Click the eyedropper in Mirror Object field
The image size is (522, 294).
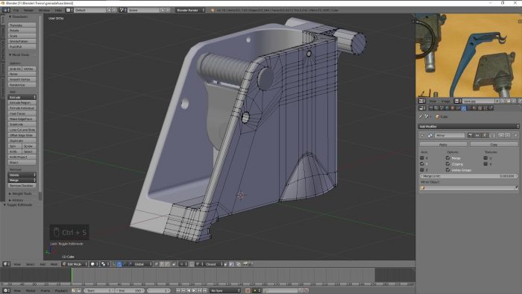click(516, 188)
